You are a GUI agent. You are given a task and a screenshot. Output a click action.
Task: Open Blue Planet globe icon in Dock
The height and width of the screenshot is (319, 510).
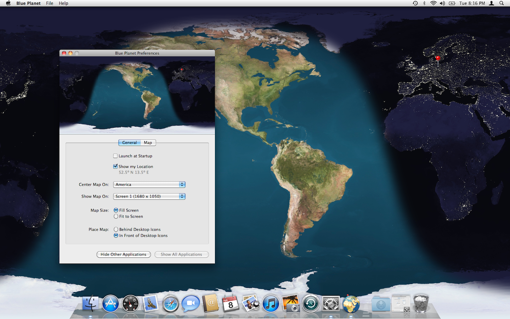pos(351,304)
